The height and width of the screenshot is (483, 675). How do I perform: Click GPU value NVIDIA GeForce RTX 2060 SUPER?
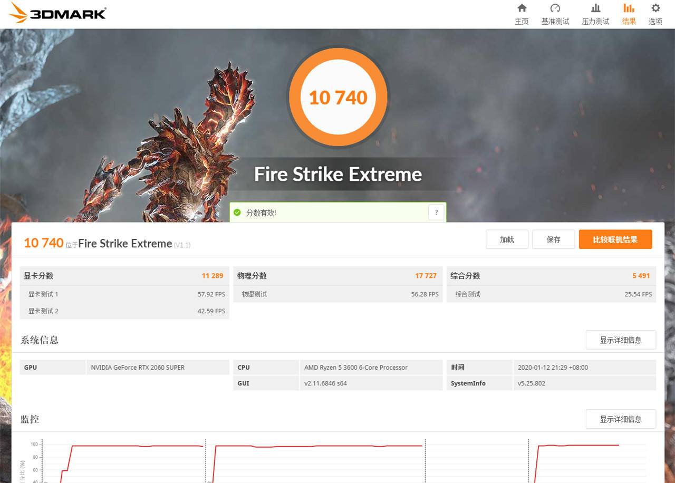point(138,368)
